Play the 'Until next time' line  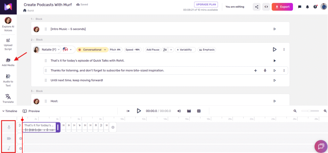pyautogui.click(x=275, y=80)
